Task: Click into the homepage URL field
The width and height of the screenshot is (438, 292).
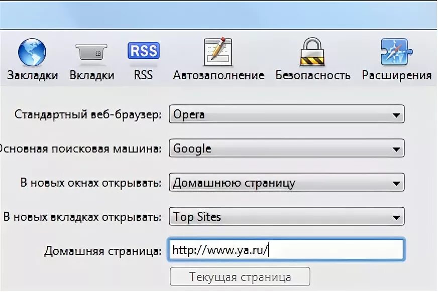Action: 286,250
